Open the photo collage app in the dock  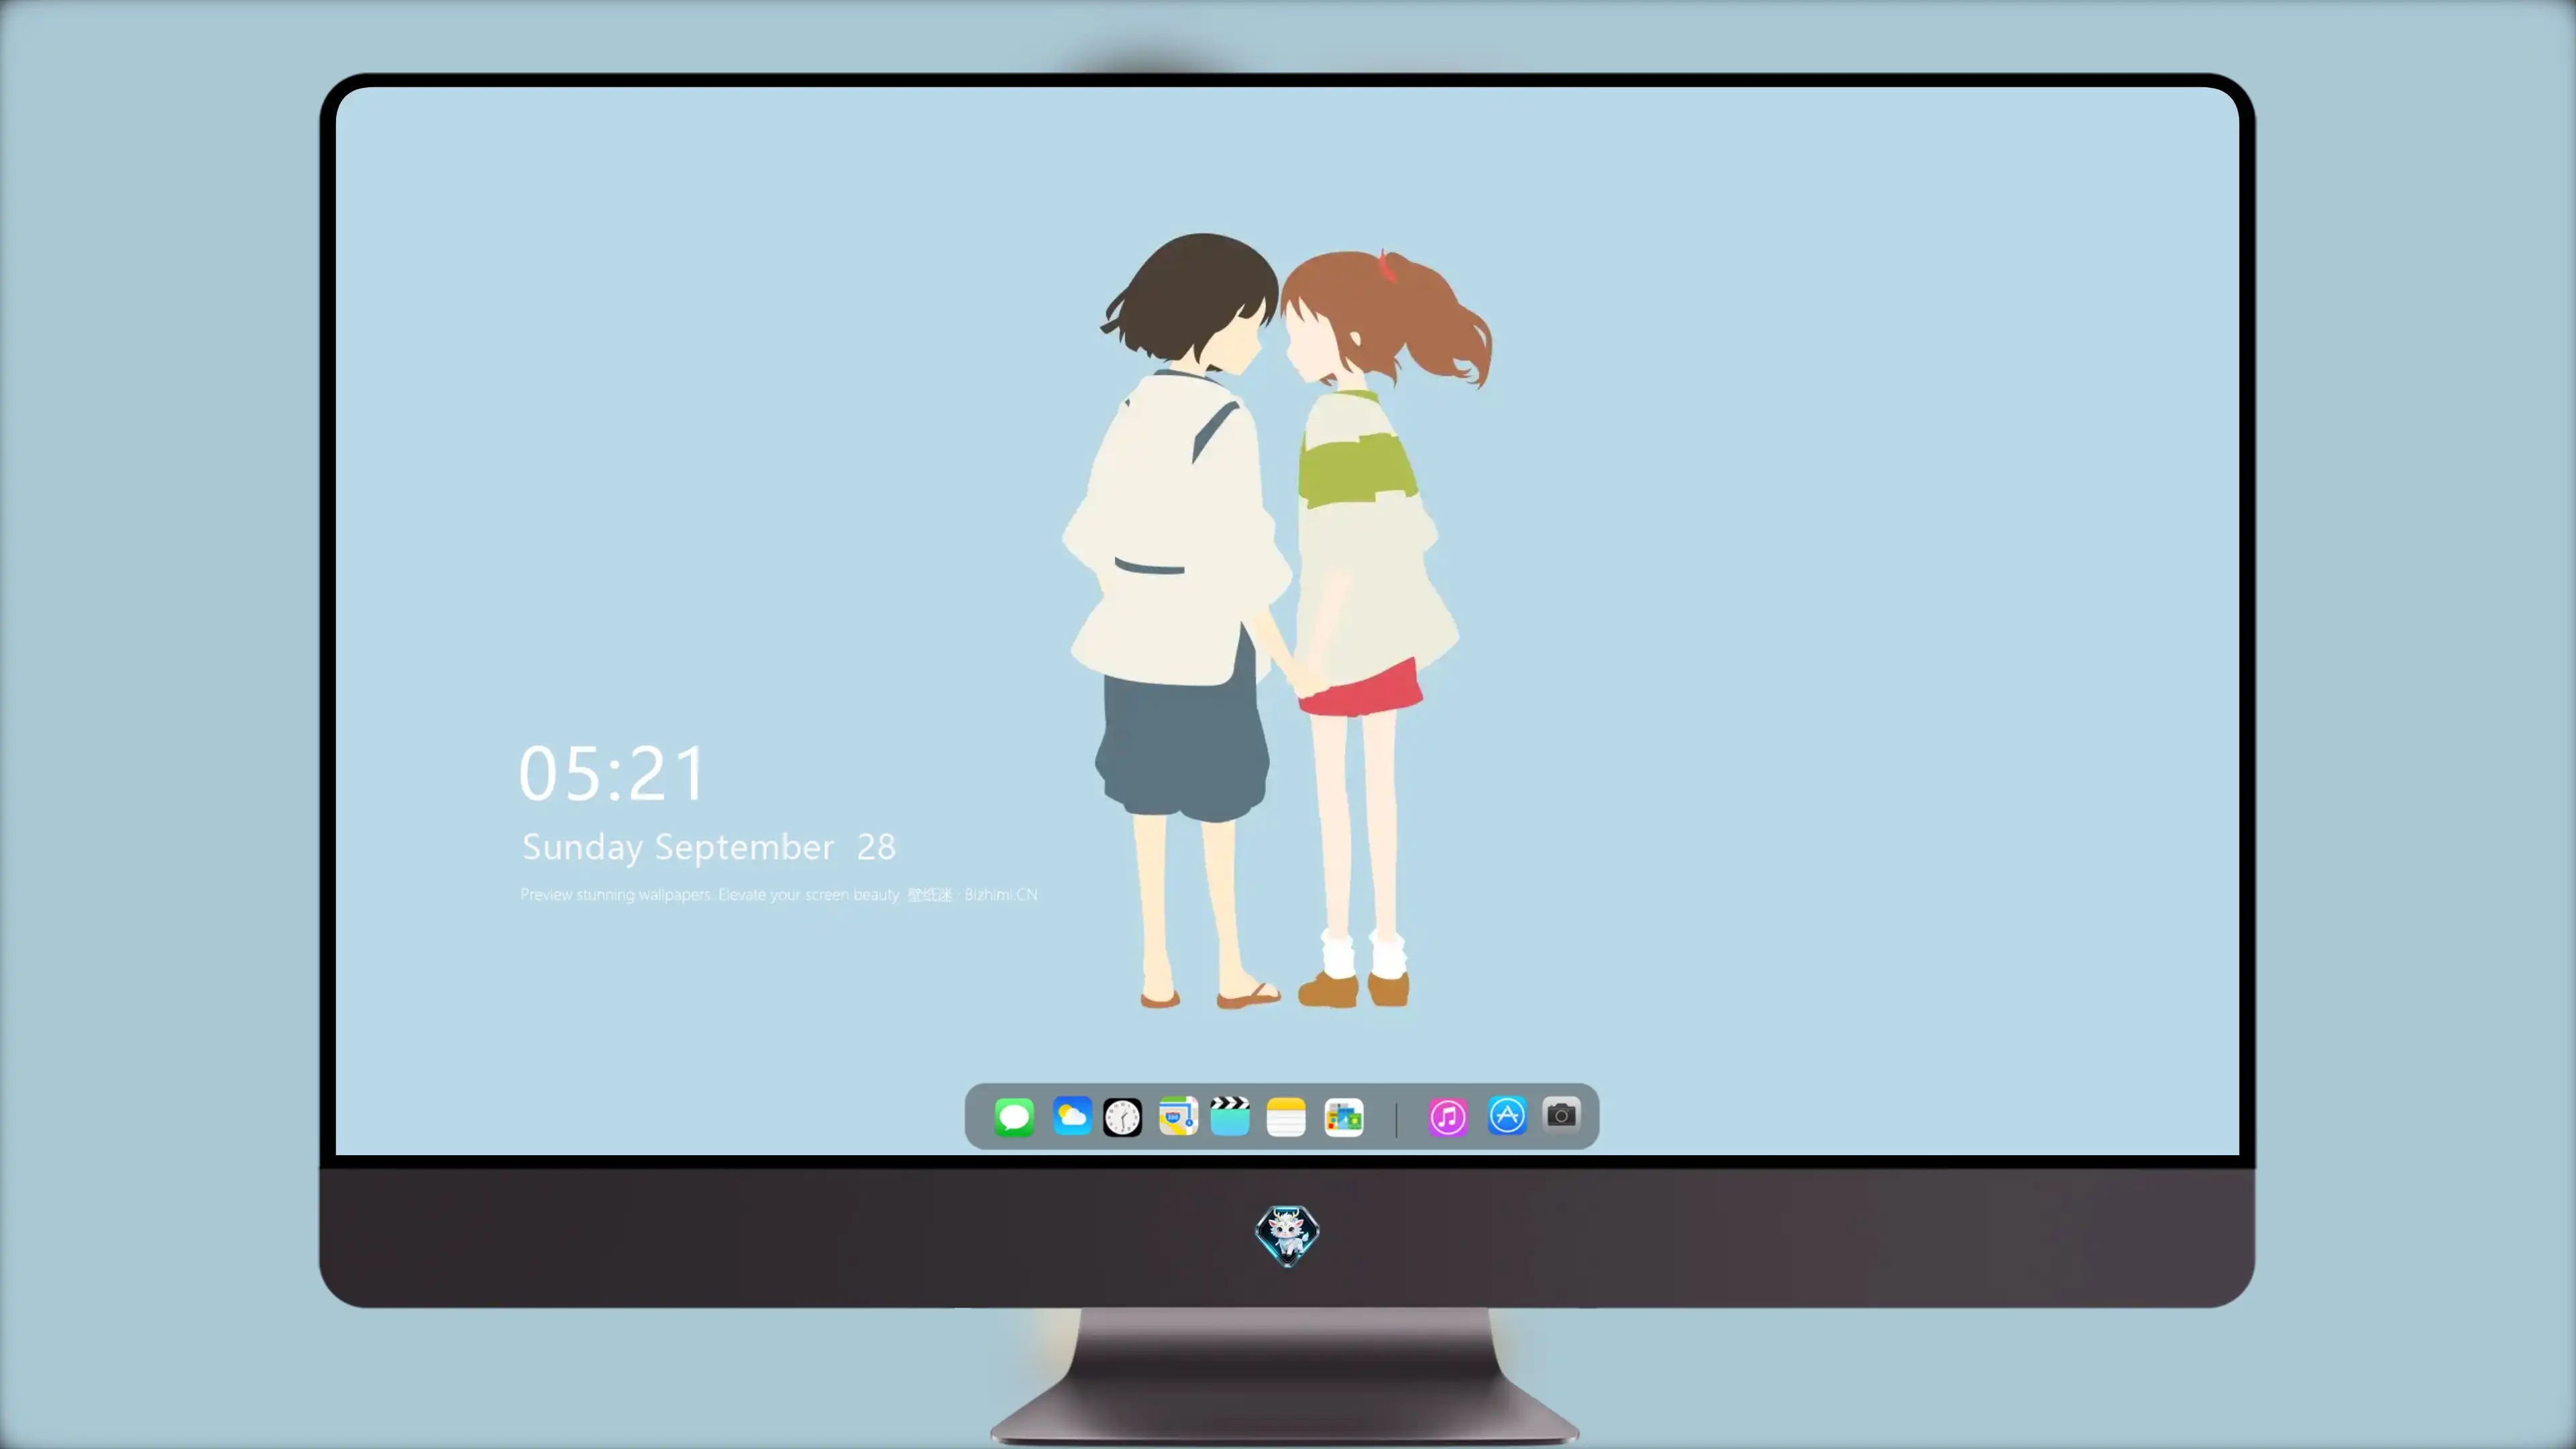click(x=1344, y=1117)
